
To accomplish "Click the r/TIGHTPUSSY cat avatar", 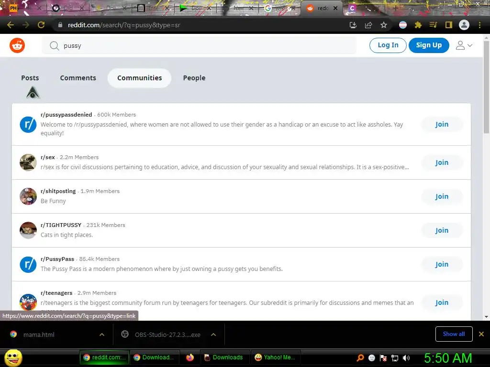I will tap(28, 230).
